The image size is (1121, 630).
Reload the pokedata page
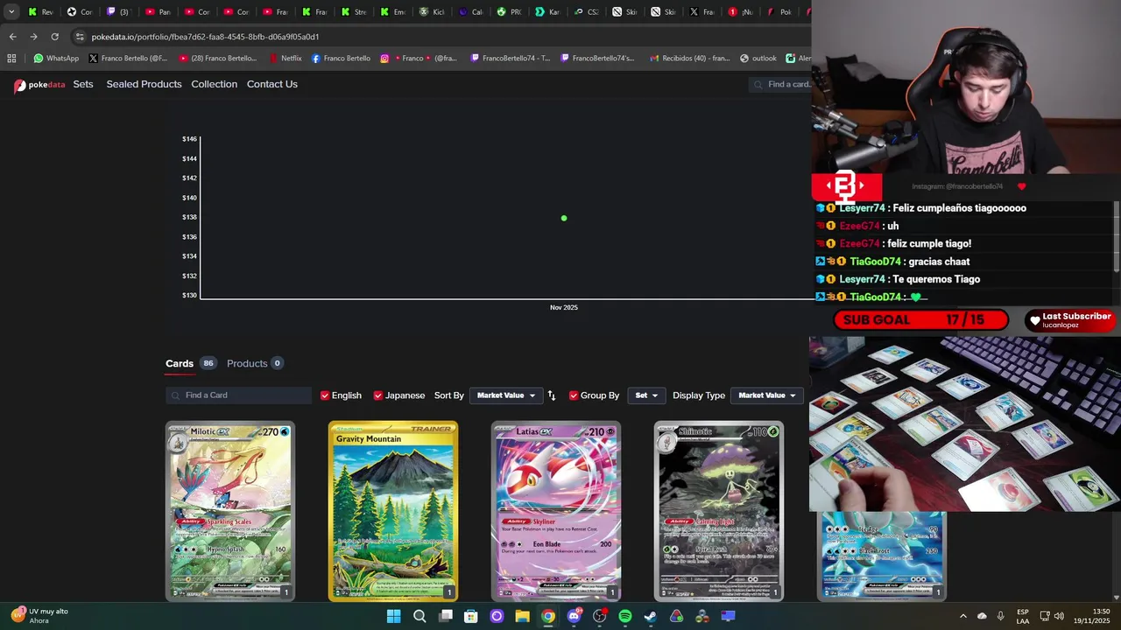[54, 37]
